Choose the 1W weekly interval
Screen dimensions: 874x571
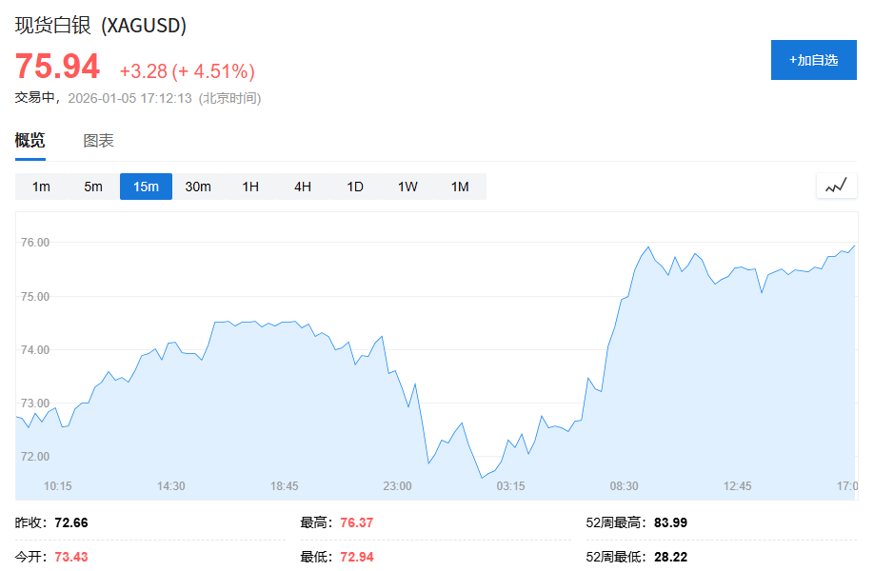pos(407,187)
